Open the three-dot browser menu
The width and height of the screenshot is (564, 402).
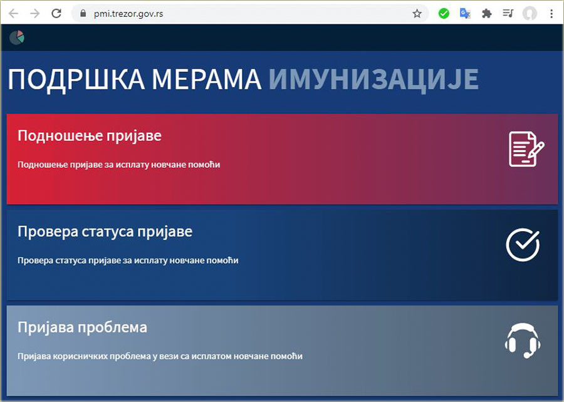coord(552,13)
